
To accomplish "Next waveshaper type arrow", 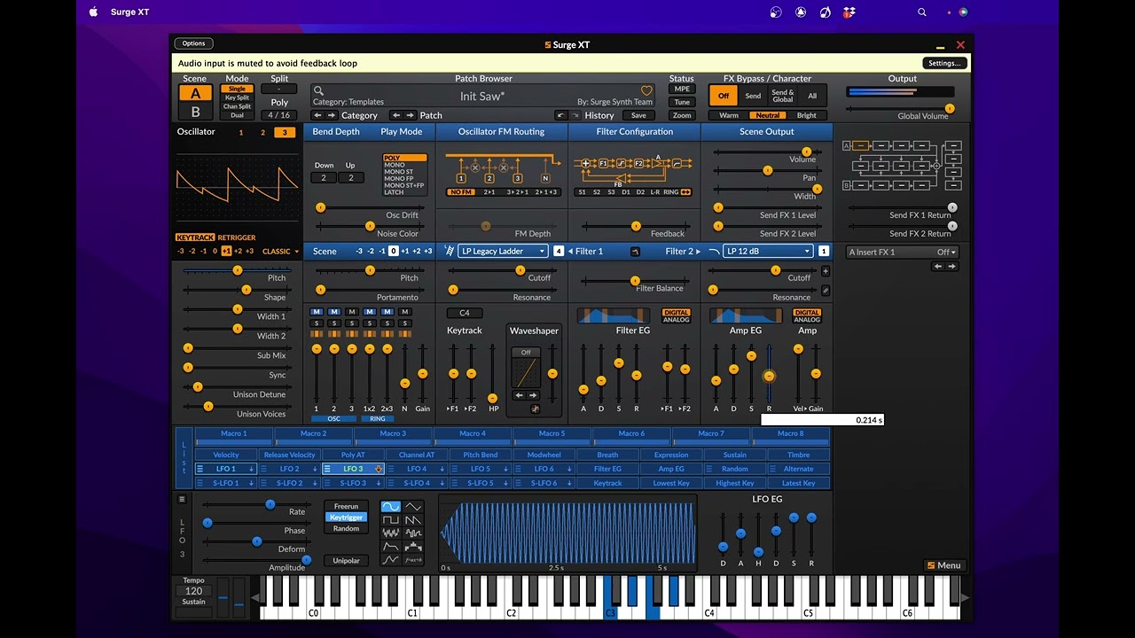I will click(x=533, y=395).
